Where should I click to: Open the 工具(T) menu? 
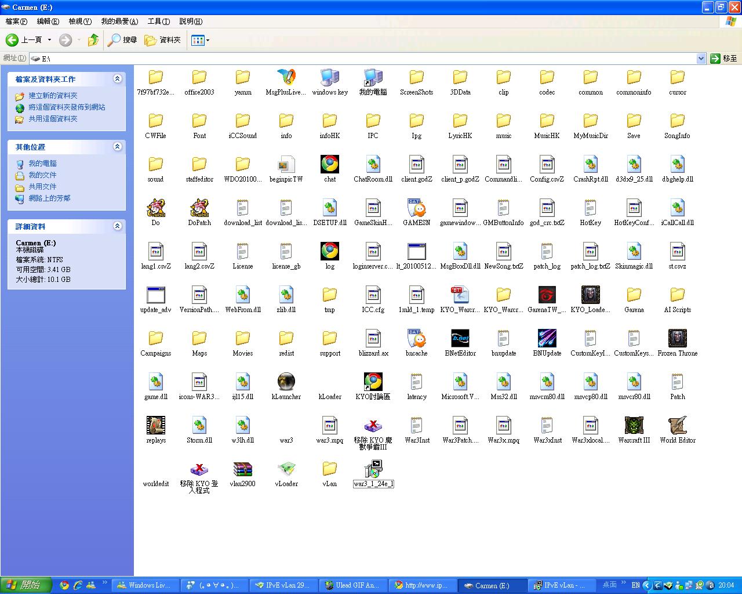[x=158, y=21]
